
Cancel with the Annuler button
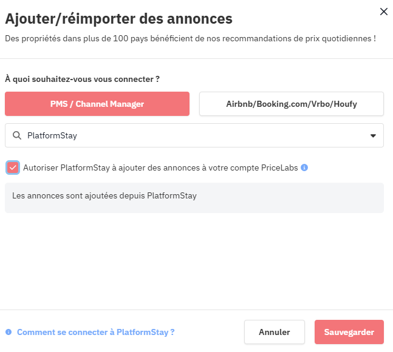click(x=275, y=332)
